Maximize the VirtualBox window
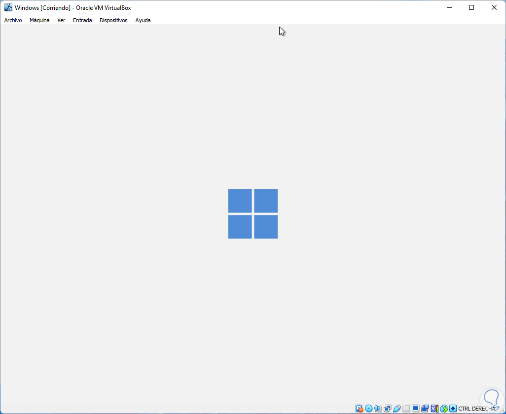 (x=471, y=8)
